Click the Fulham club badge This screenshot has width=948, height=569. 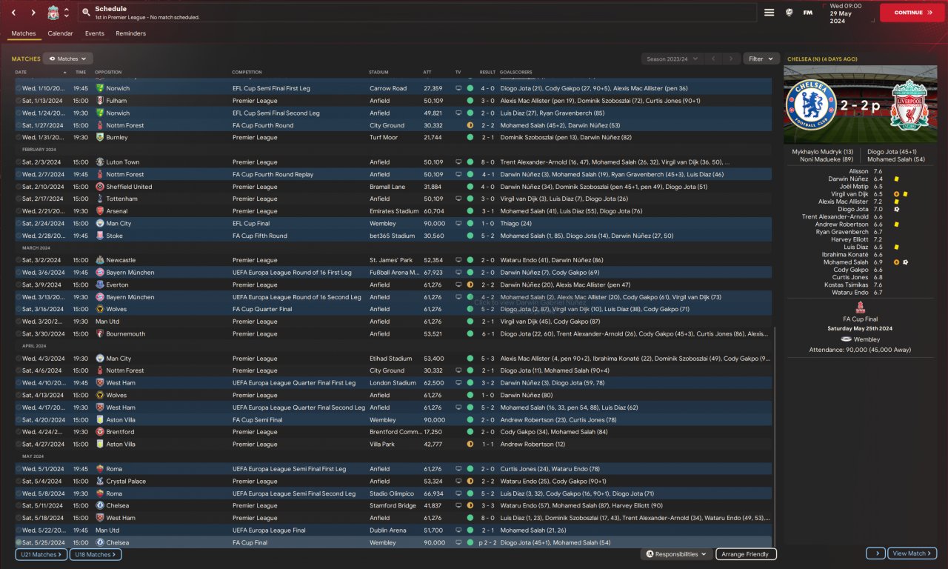coord(100,101)
